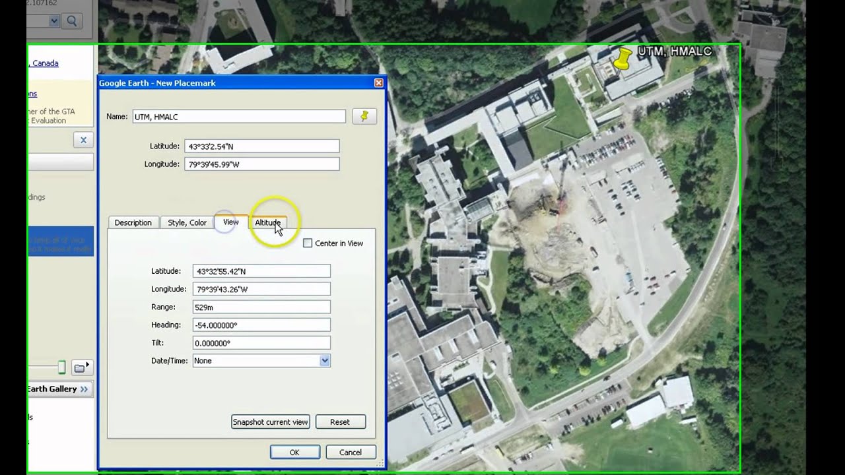This screenshot has width=845, height=475.
Task: Click the placemark Longitude field 79°39'45.99"W
Action: (262, 164)
